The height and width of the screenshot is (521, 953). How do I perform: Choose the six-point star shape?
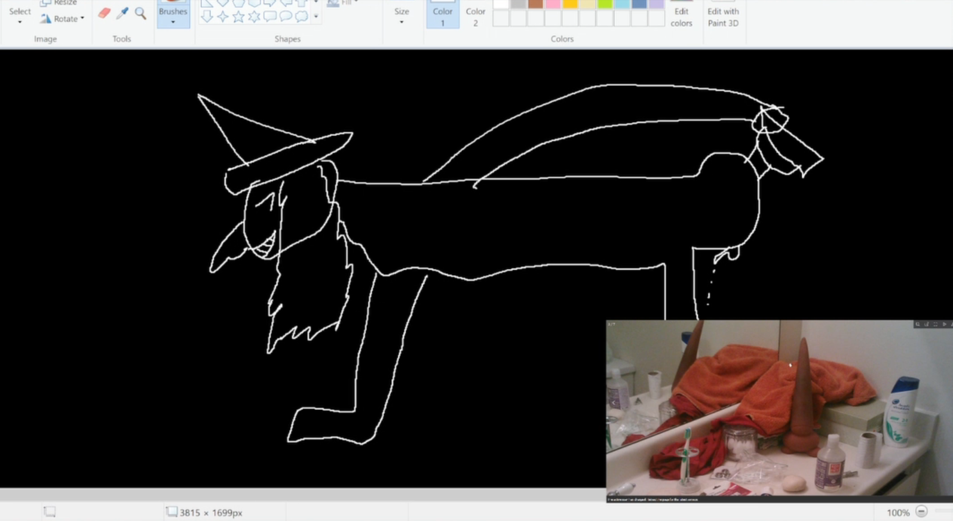(254, 16)
